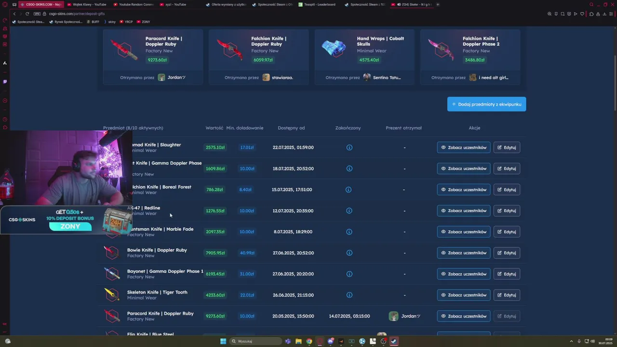Open the Rynek Społeczności bookmark
The height and width of the screenshot is (347, 617).
coord(66,22)
